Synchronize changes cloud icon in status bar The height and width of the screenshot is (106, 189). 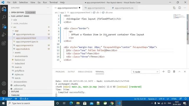[16, 99]
